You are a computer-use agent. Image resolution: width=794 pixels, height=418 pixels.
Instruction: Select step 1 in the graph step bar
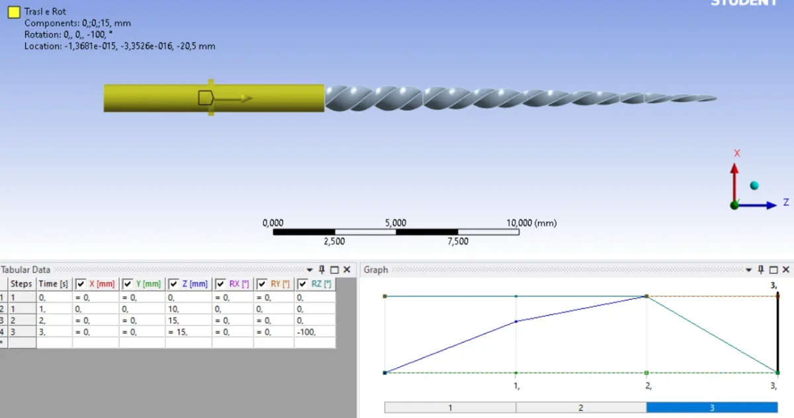[x=450, y=407]
